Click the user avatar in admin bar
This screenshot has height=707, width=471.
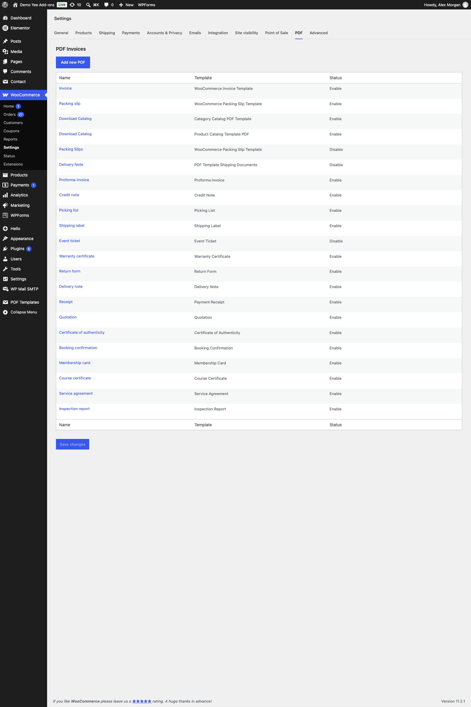click(x=465, y=5)
